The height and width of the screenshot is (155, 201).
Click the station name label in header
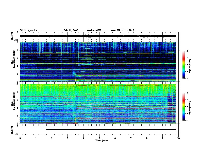click(x=94, y=30)
